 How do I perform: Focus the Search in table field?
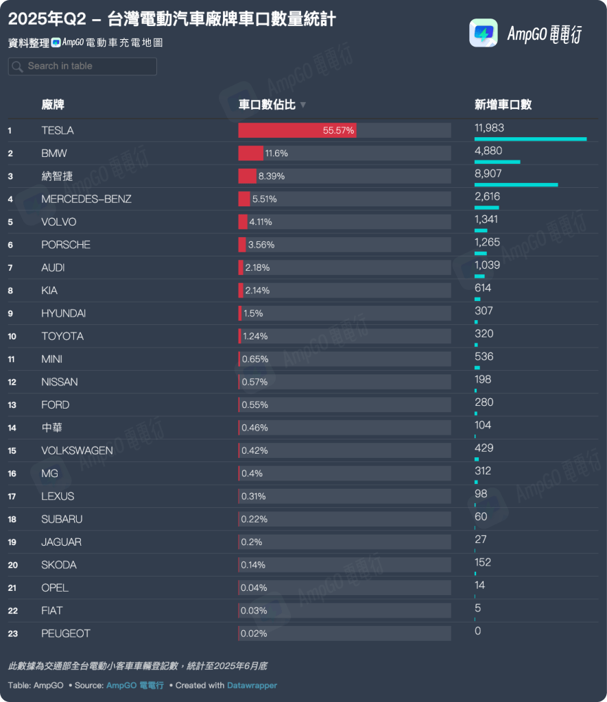coord(89,66)
